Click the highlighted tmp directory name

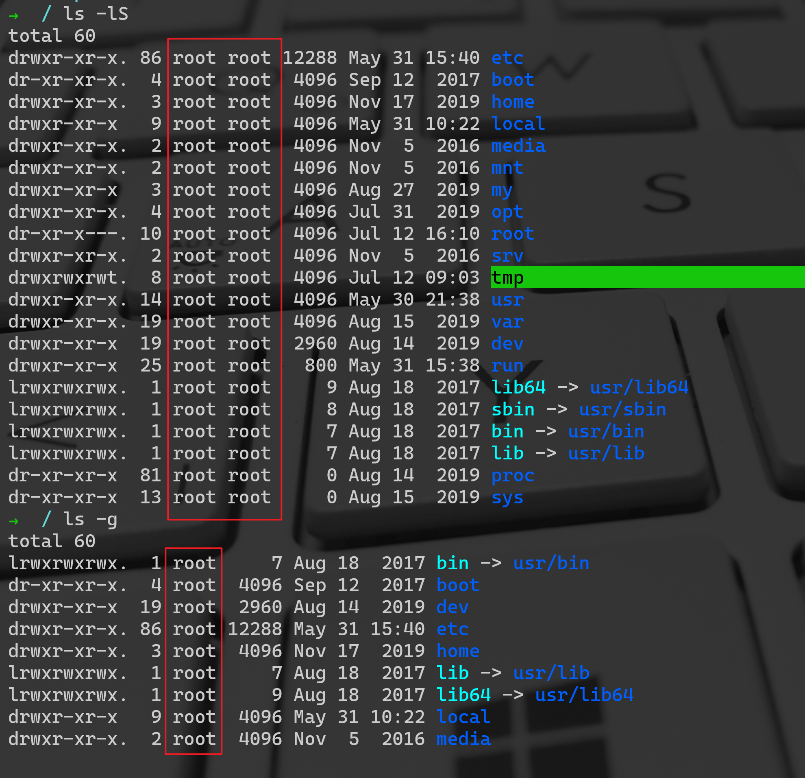(507, 278)
